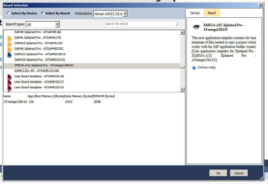The image size is (268, 184).
Task: Select the 'Select By Board' radio button
Action: (43, 13)
